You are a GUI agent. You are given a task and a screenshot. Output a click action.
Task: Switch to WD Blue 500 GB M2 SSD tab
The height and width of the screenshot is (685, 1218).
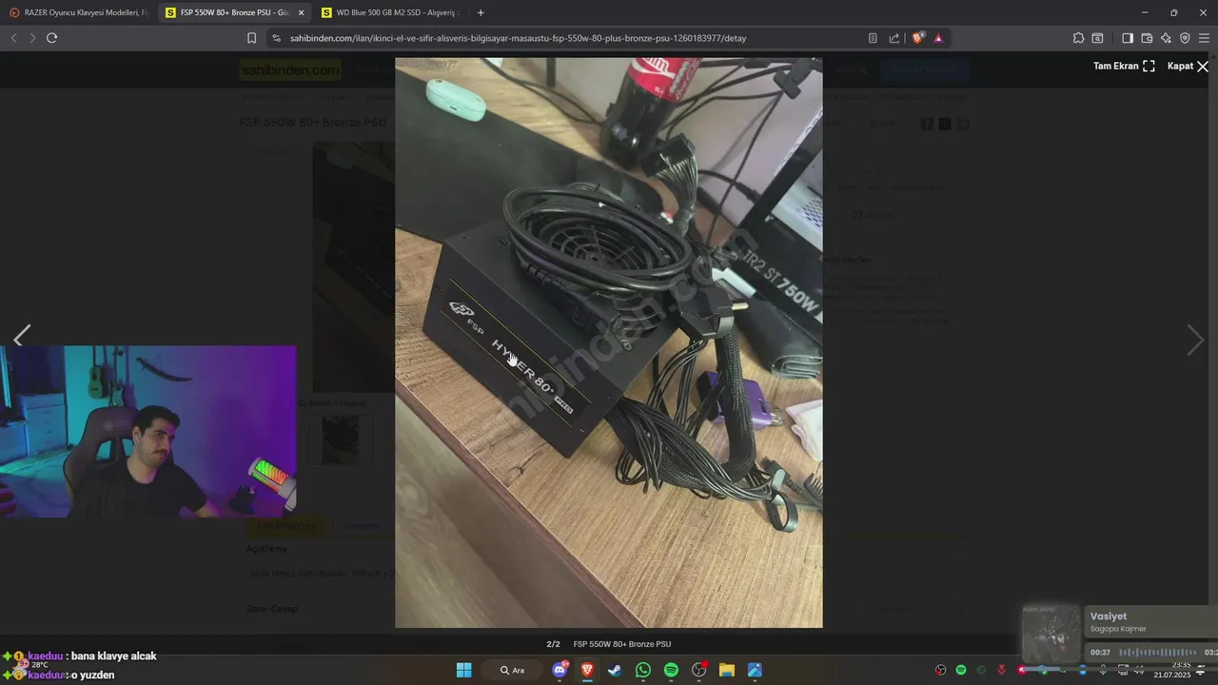390,12
